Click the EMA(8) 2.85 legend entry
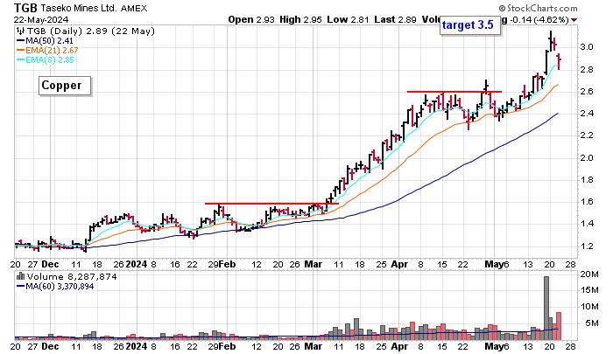Viewport: 613px width, 354px height. pos(45,60)
